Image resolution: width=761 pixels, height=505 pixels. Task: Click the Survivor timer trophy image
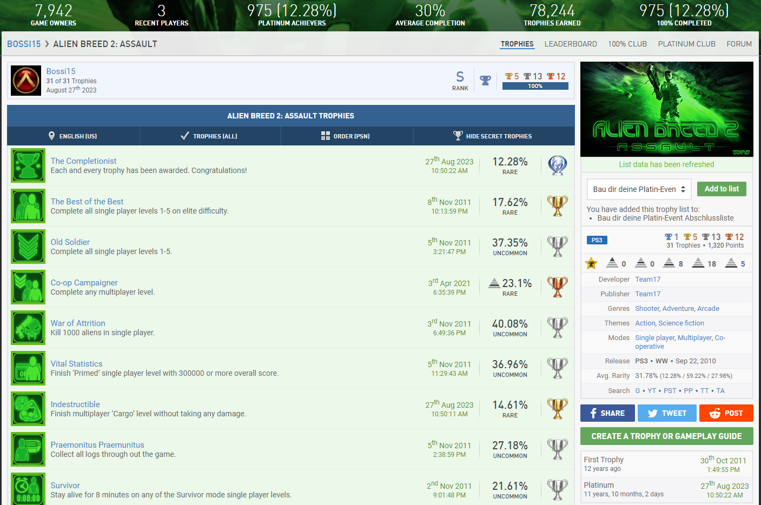pos(28,489)
